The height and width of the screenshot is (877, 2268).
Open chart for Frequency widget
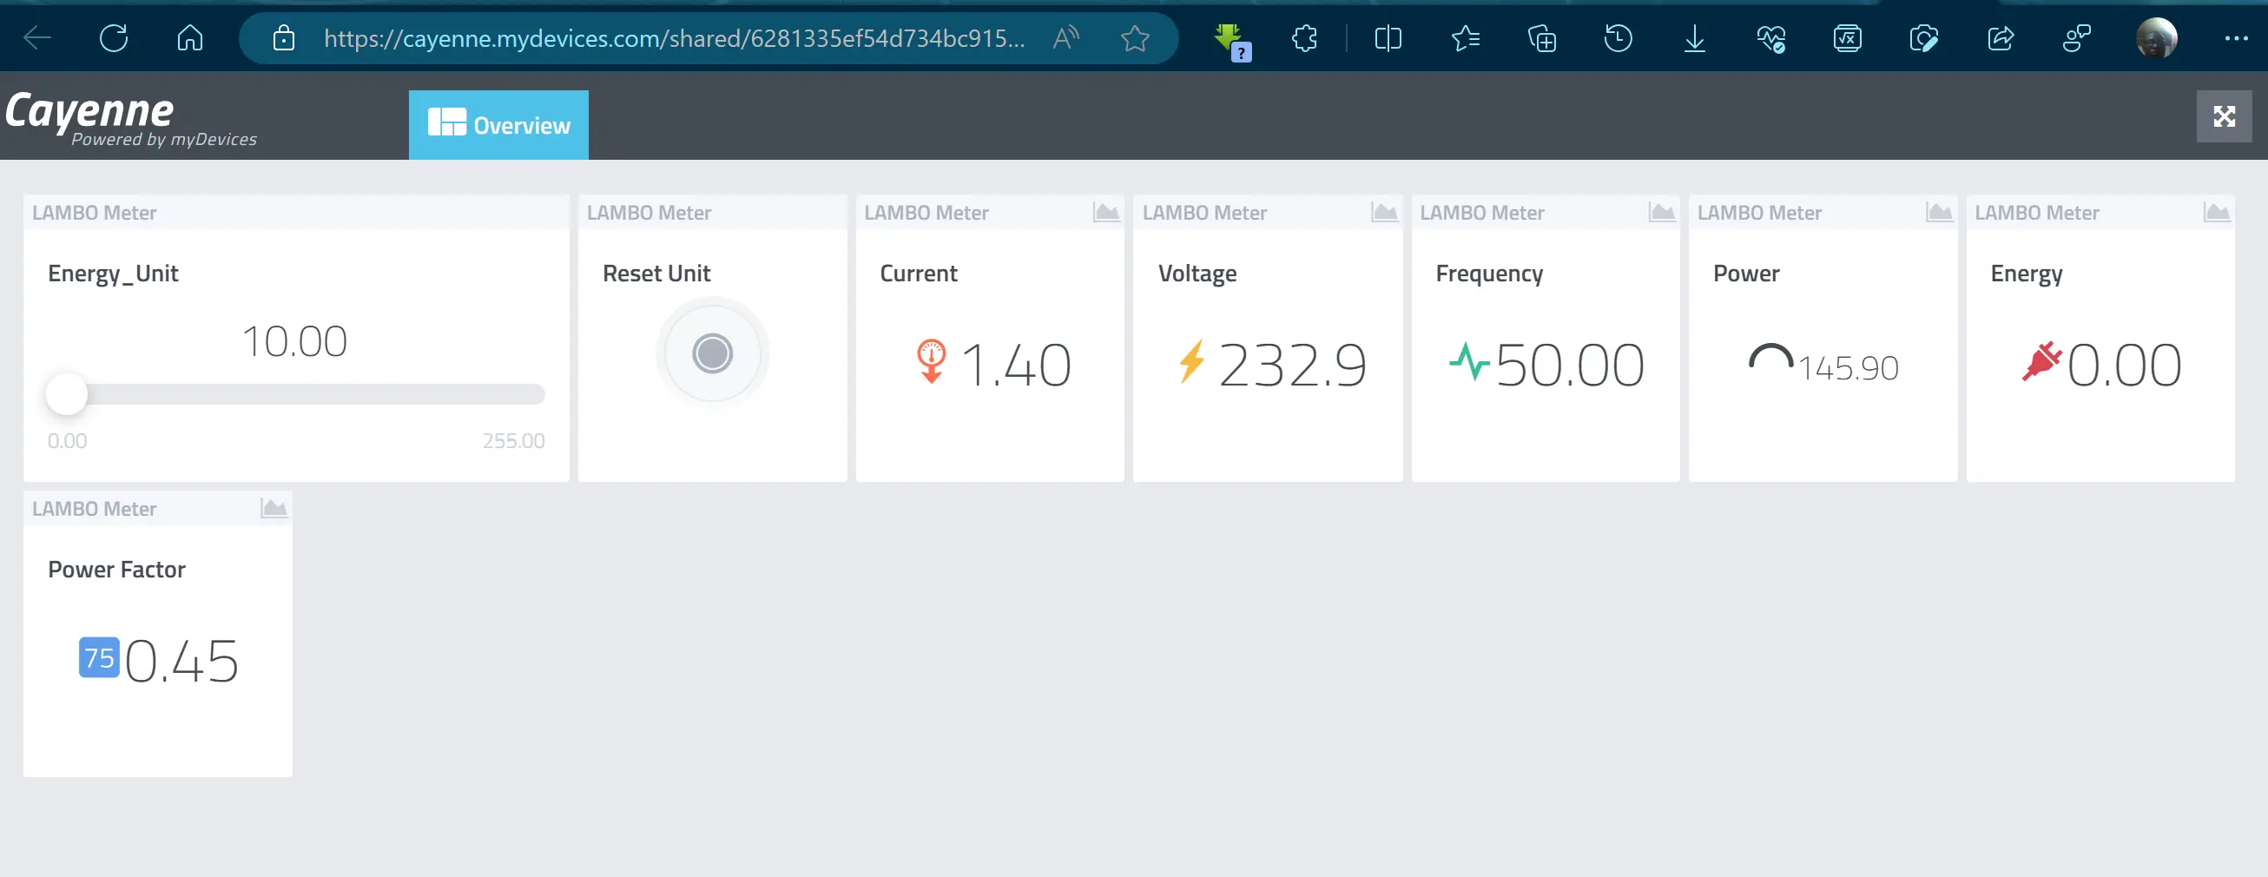pyautogui.click(x=1661, y=211)
